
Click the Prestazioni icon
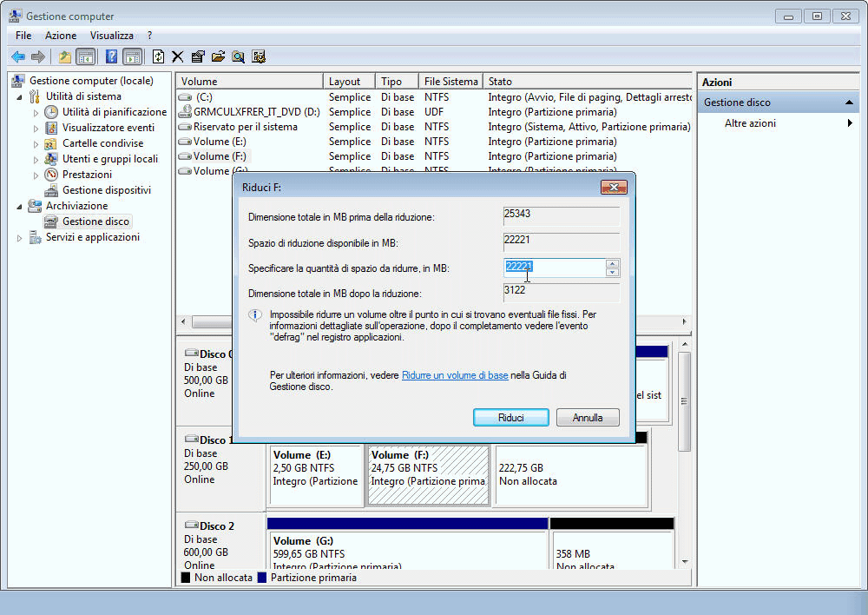point(51,175)
